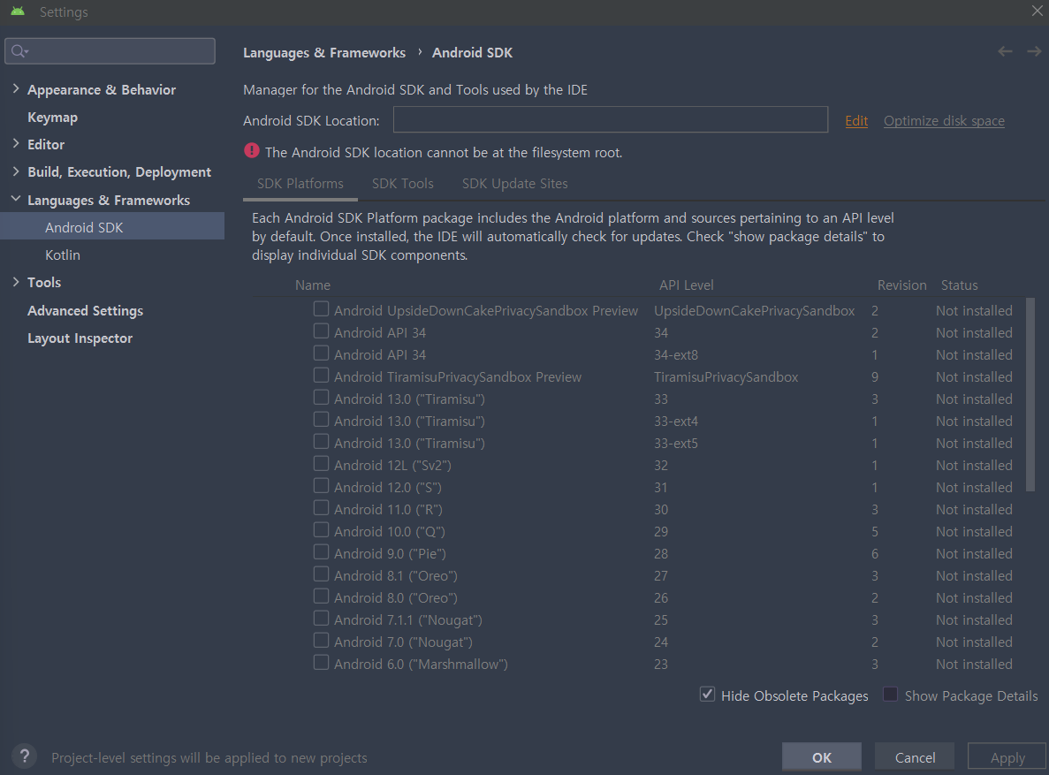Click the Android SDK Location field
This screenshot has height=775, width=1049.
[610, 119]
